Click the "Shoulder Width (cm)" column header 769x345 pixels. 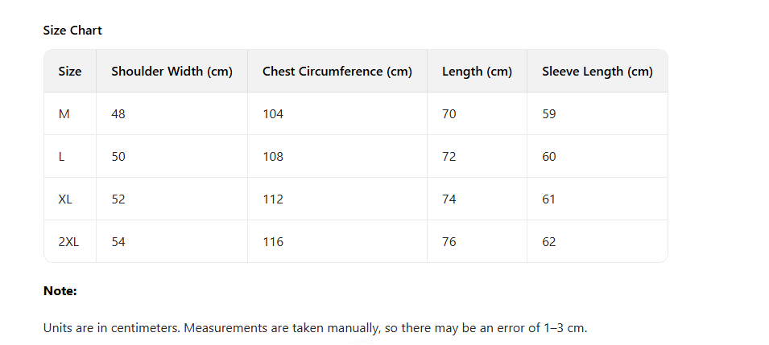172,72
